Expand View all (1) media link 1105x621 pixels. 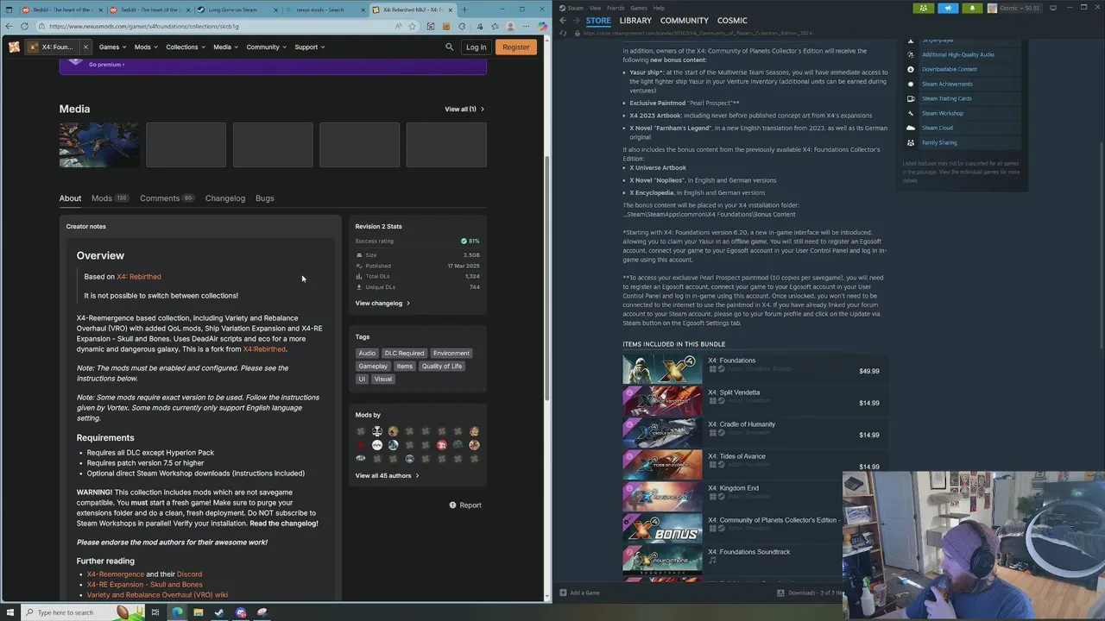(x=464, y=110)
